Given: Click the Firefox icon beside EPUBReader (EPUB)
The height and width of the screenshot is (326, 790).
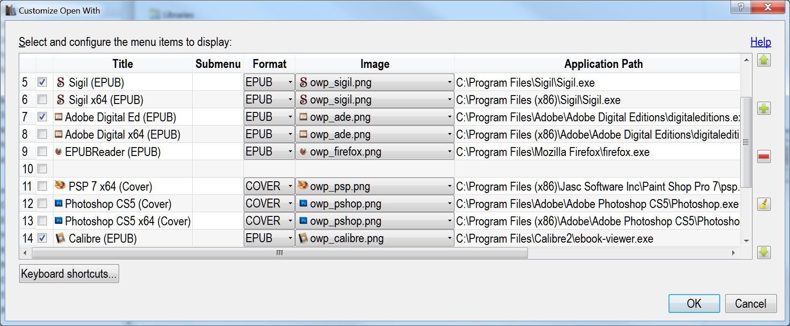Looking at the screenshot, I should [59, 152].
